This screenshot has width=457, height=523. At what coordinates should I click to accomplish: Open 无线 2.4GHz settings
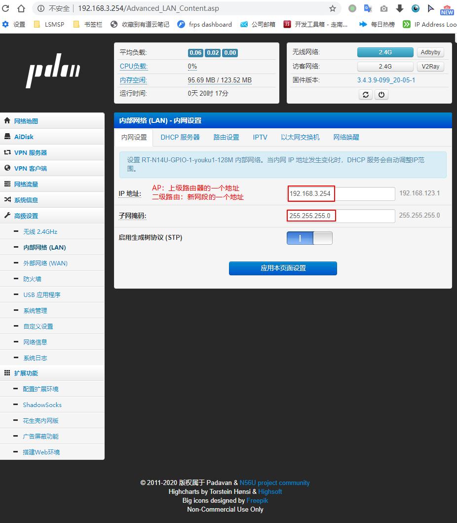pyautogui.click(x=52, y=231)
